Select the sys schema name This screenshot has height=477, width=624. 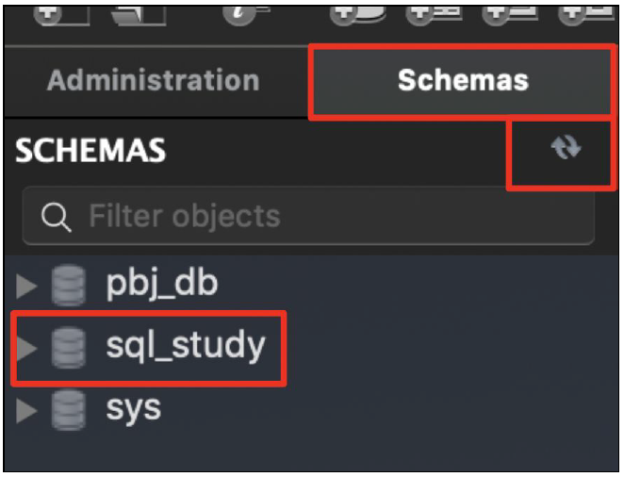133,409
